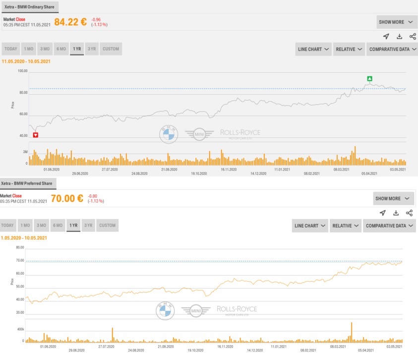
Task: Click the tallest volume bar in the Preferred Share chart
Action: tap(352, 332)
